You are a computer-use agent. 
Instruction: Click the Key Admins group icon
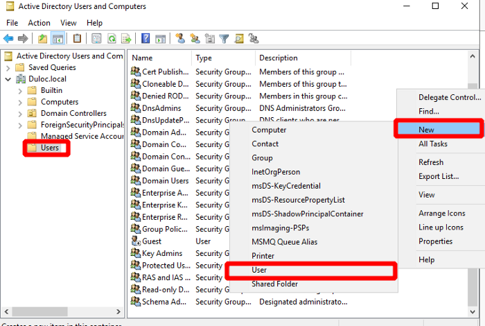click(136, 253)
